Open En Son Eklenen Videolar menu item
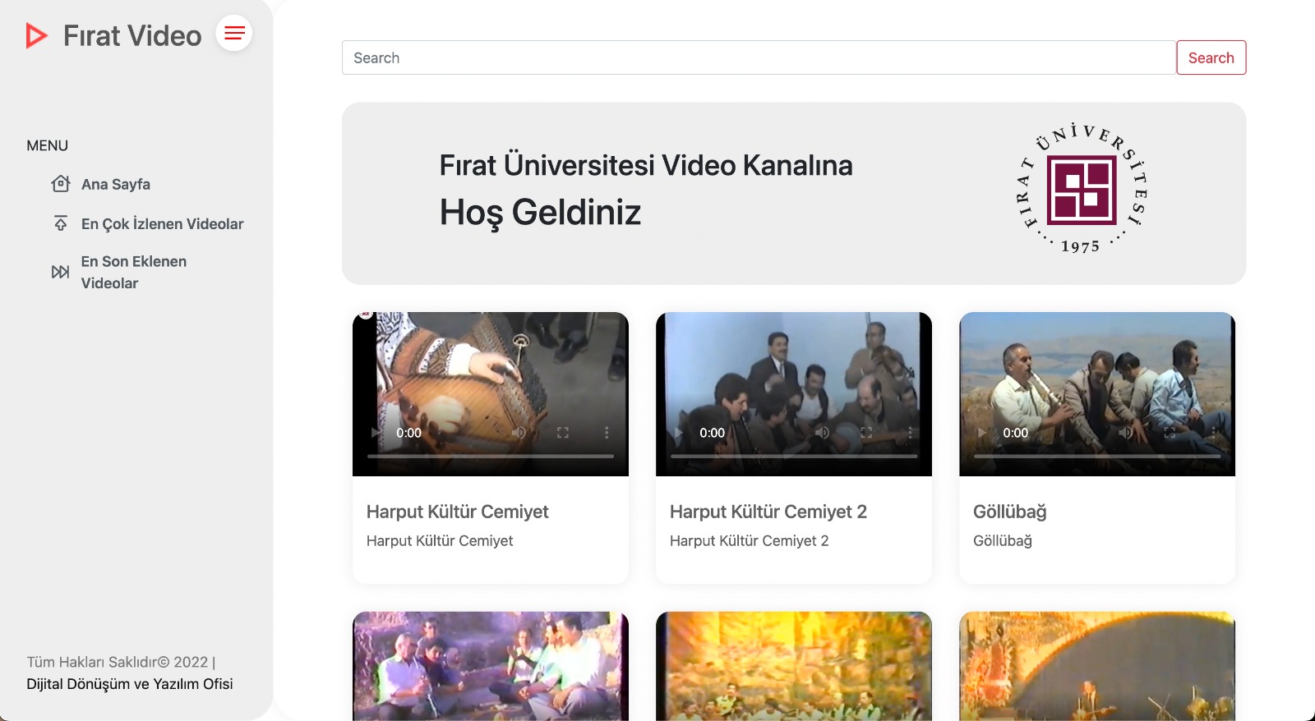 coord(134,272)
